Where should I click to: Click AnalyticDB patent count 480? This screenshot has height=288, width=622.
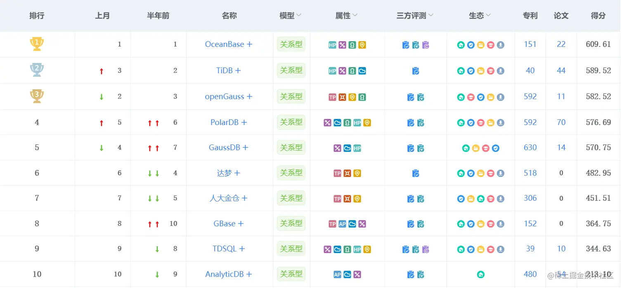click(530, 274)
